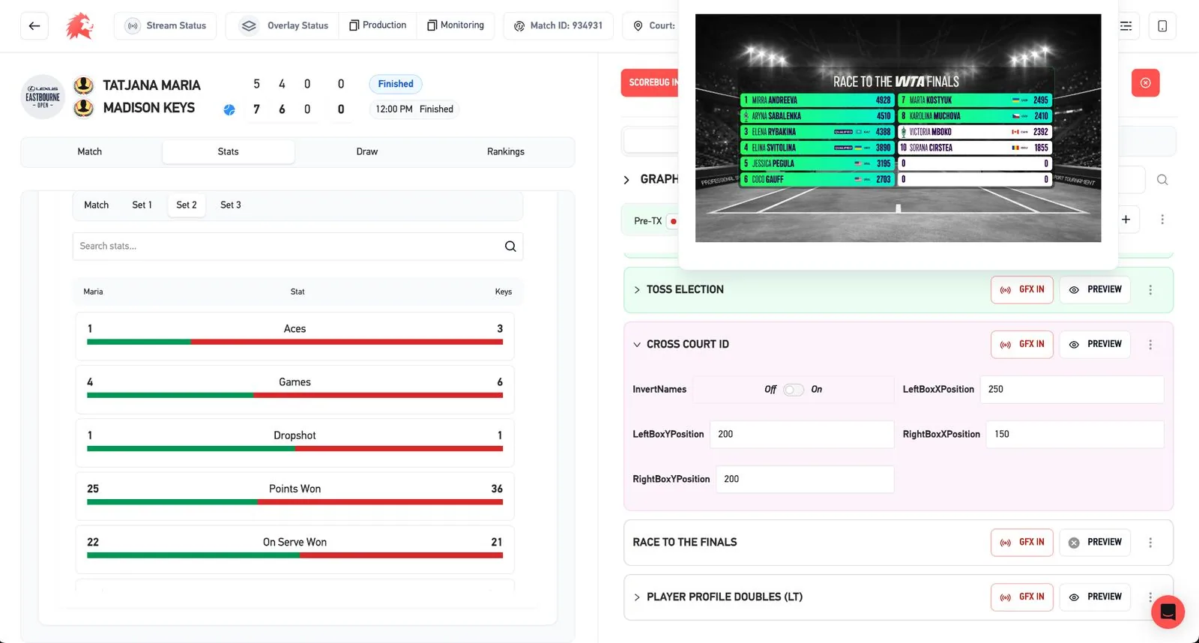This screenshot has width=1199, height=643.
Task: Click the graphics search magnifier icon
Action: (x=1162, y=180)
